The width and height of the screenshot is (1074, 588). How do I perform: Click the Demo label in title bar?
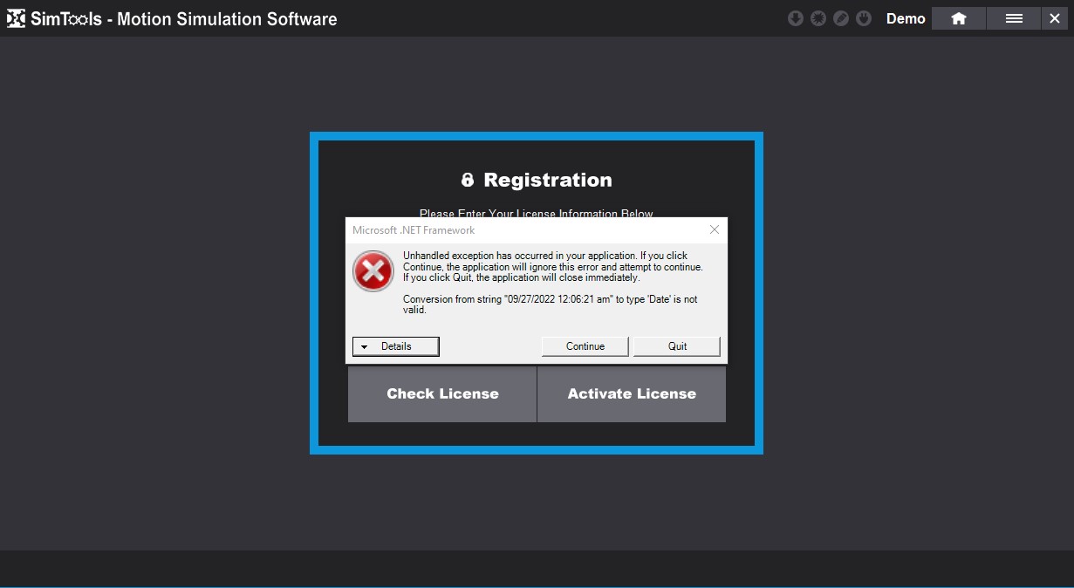pyautogui.click(x=906, y=18)
